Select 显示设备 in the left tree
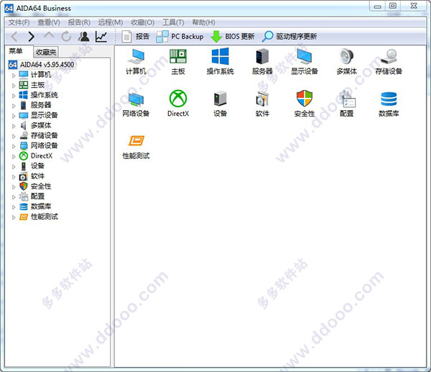 39,115
